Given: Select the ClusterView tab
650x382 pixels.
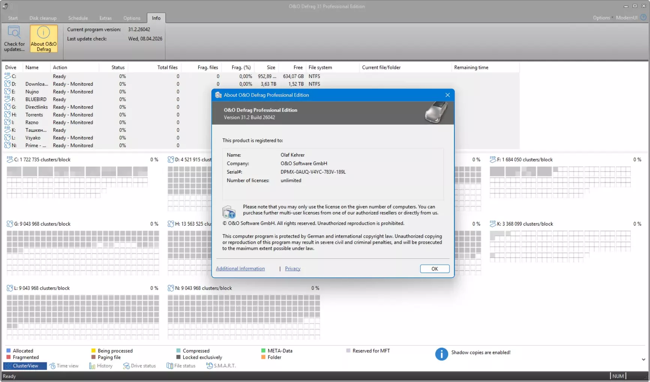Looking at the screenshot, I should click(x=25, y=366).
